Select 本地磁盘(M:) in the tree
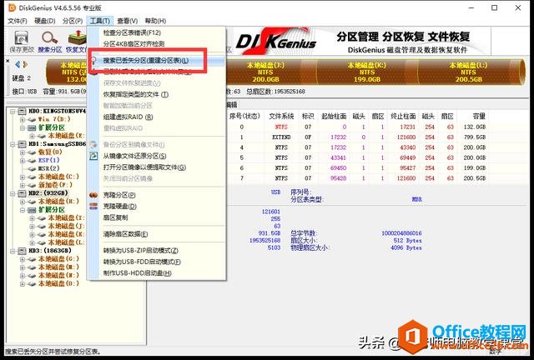The width and height of the screenshot is (534, 360). pos(58,267)
